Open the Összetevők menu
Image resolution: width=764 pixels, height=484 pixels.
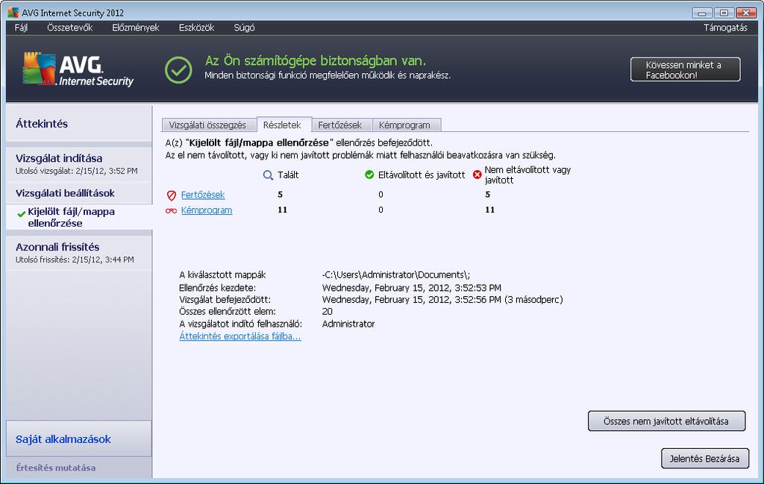point(69,28)
